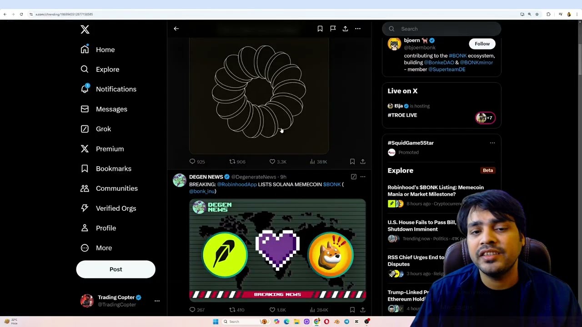Bookmark the DEGEN NEWS post

pyautogui.click(x=352, y=310)
